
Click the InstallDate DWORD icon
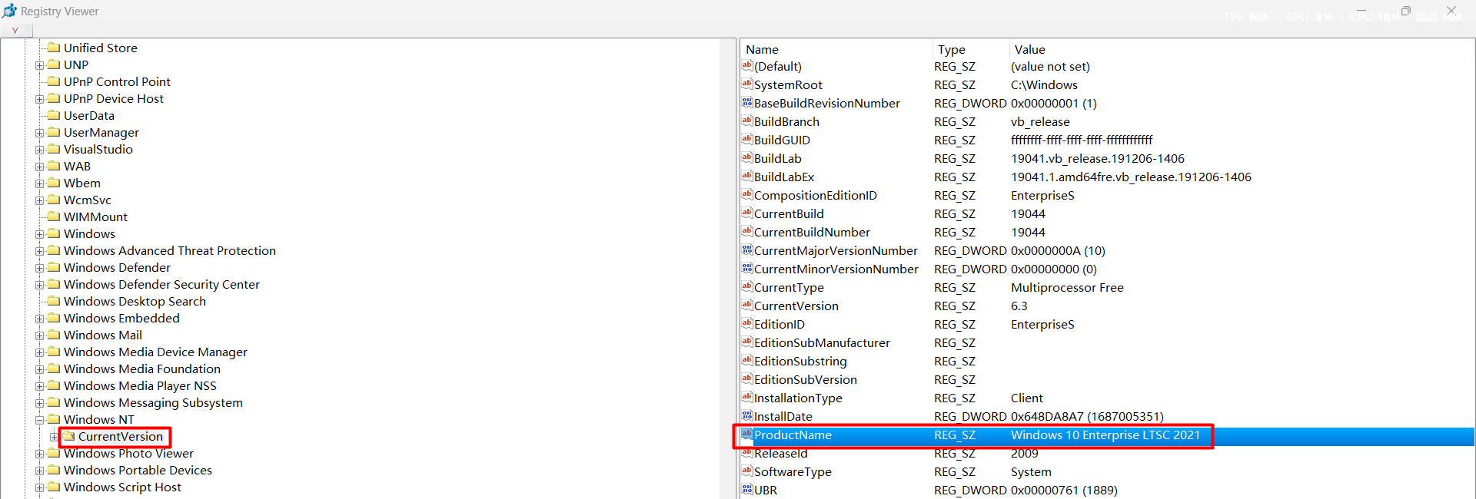(x=747, y=416)
